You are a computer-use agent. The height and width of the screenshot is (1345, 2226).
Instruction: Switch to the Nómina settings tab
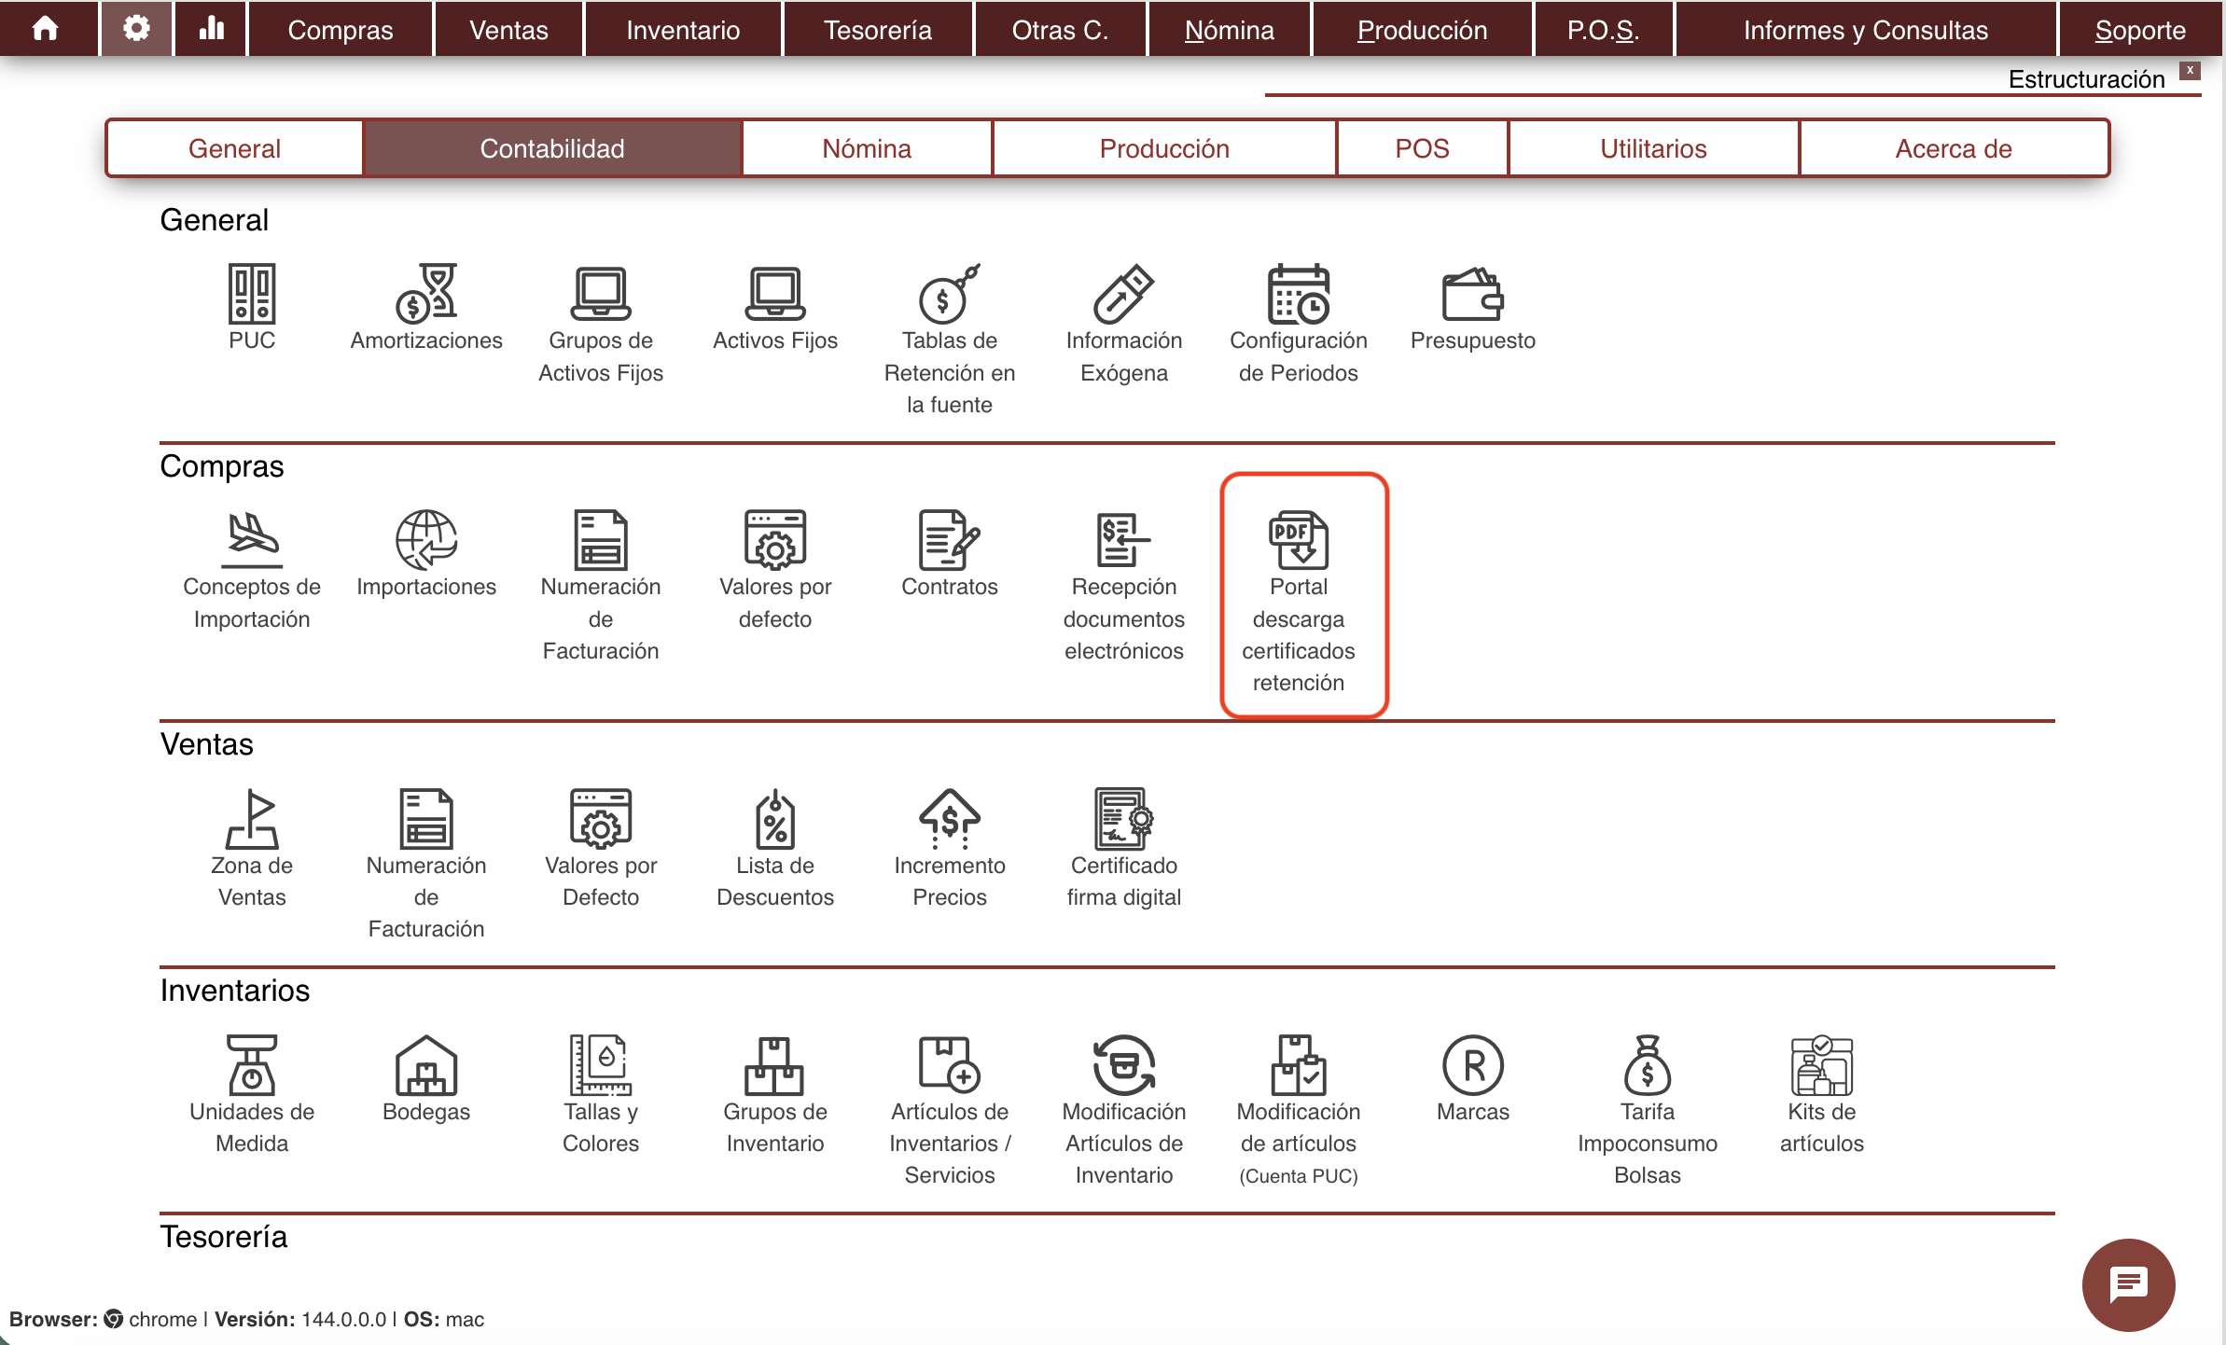(x=866, y=148)
